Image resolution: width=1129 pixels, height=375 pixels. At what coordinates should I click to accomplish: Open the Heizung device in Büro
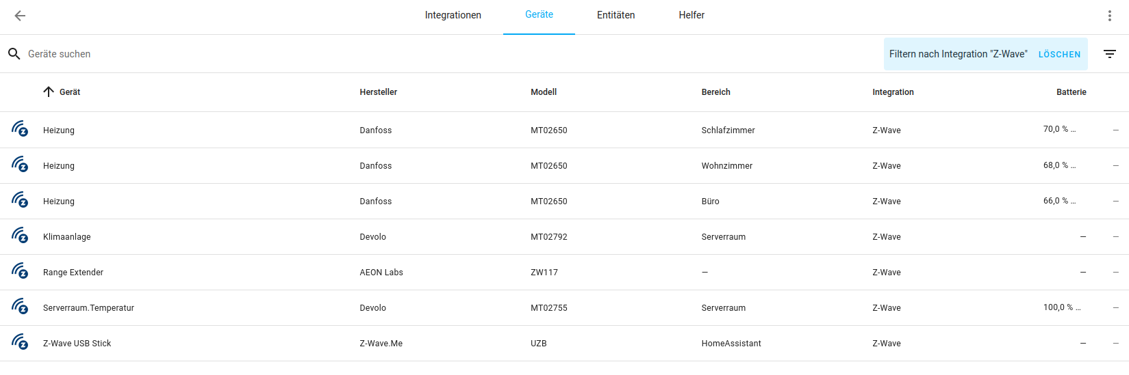[x=59, y=202]
